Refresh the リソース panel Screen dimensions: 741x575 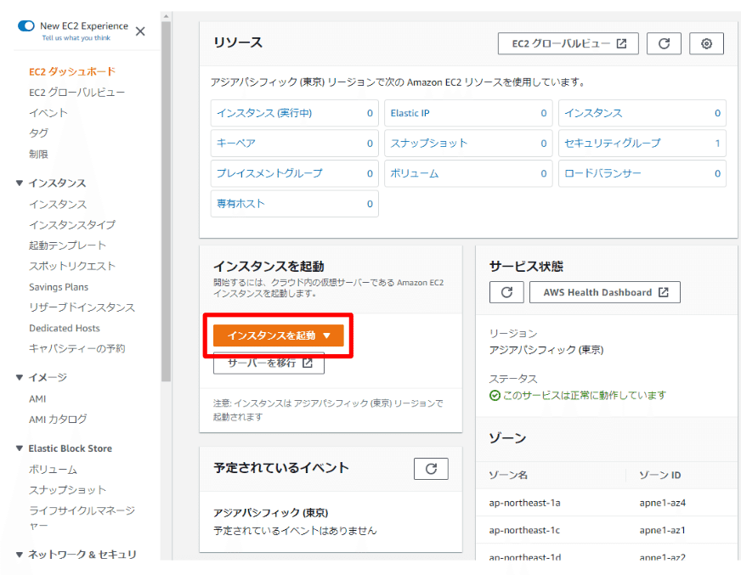664,43
